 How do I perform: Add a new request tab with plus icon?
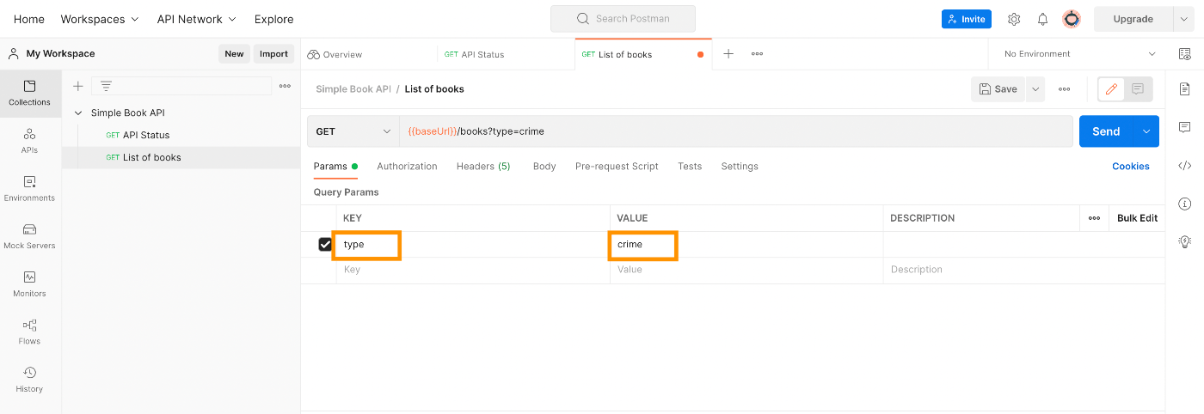pos(728,54)
